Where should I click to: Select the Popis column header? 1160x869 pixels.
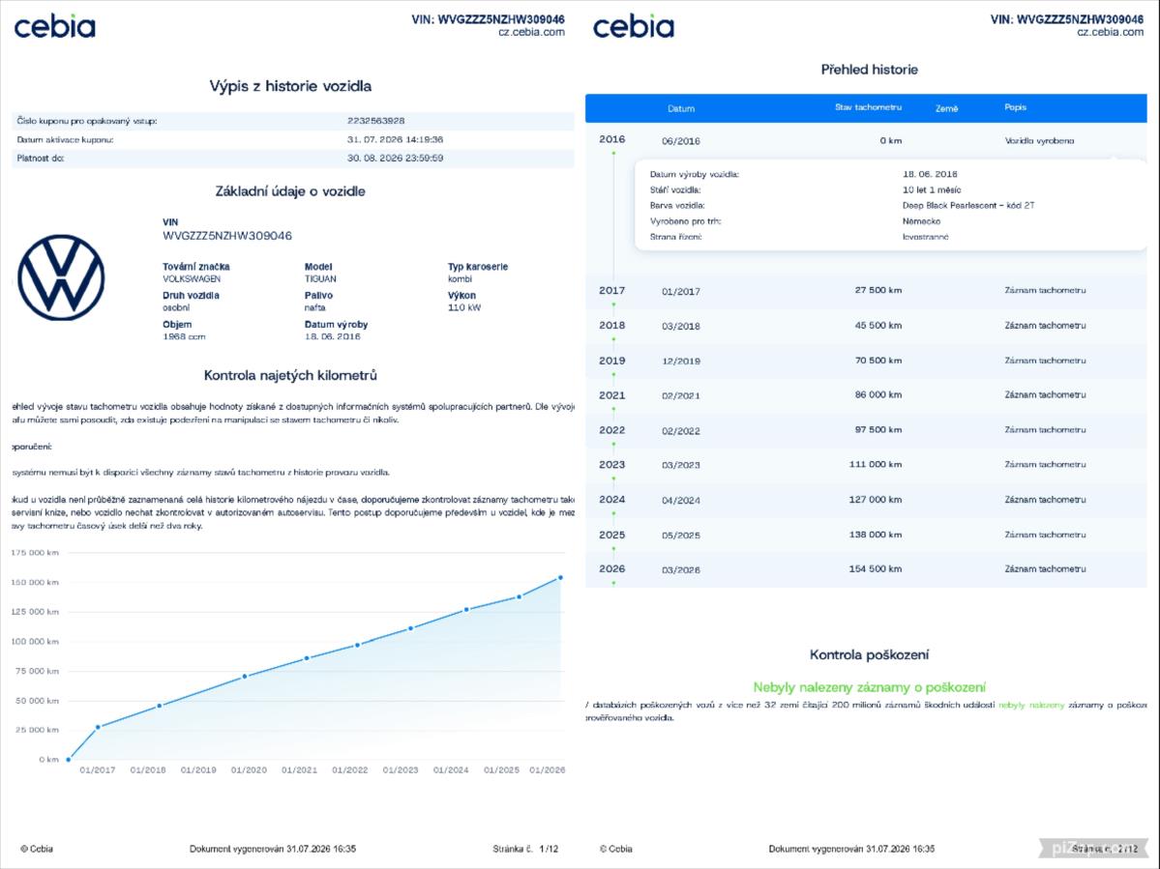click(1015, 108)
